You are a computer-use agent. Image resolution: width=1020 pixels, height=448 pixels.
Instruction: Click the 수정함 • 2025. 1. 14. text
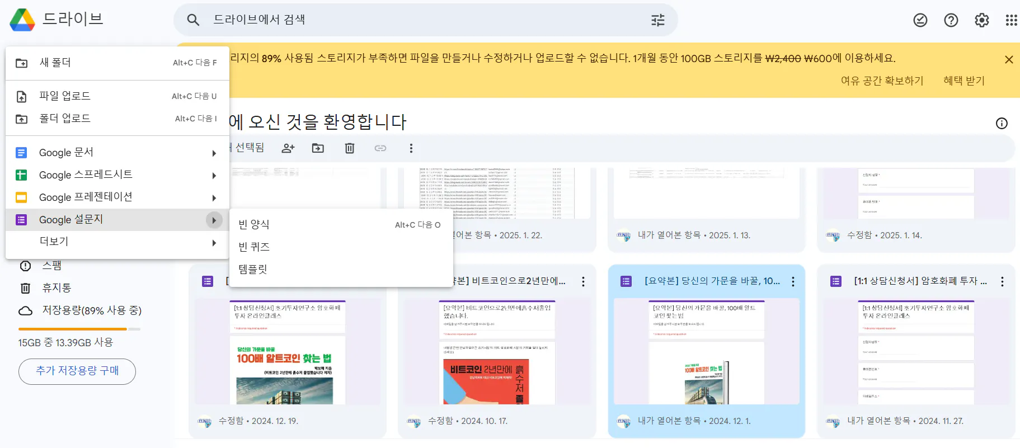pyautogui.click(x=885, y=235)
